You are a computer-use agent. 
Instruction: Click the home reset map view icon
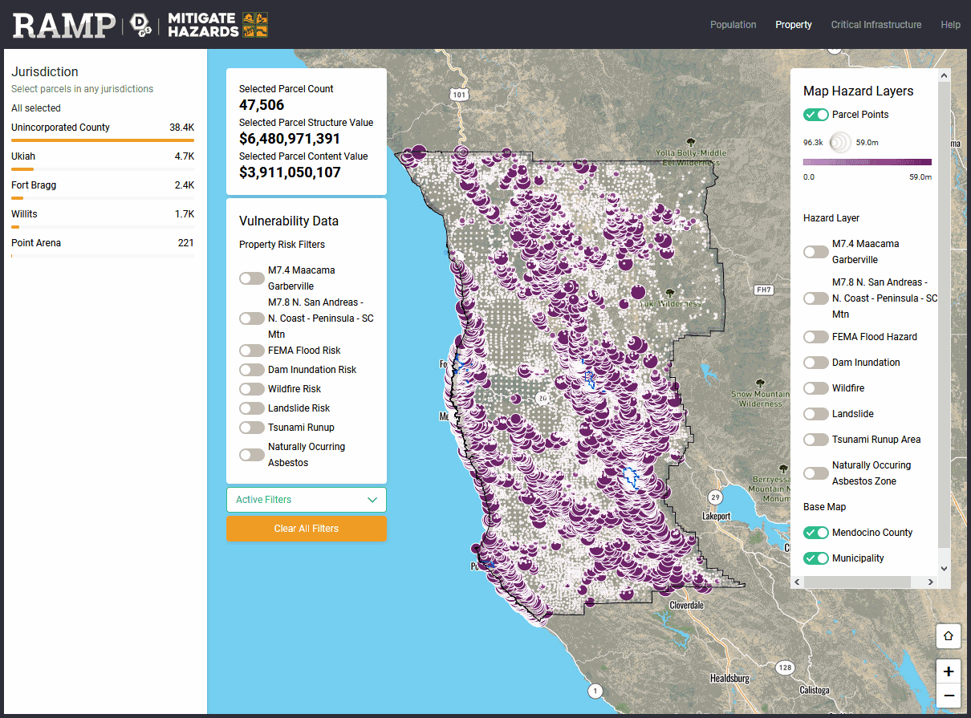click(948, 636)
